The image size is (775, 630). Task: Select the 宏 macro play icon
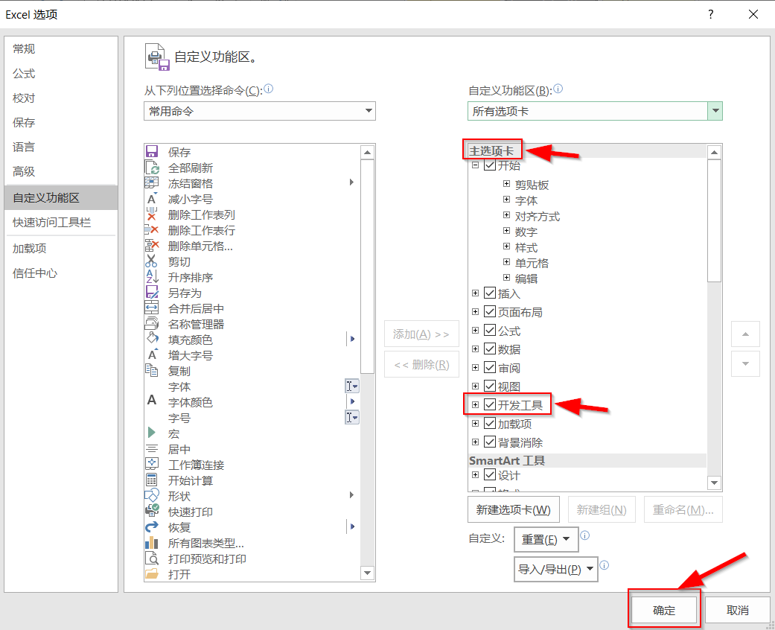(152, 433)
